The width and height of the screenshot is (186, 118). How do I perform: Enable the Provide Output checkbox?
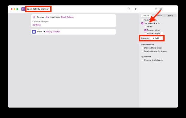[x=145, y=34]
